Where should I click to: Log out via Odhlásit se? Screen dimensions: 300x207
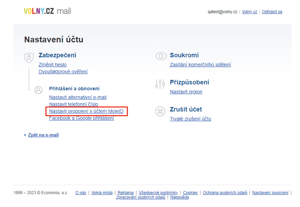click(x=272, y=12)
